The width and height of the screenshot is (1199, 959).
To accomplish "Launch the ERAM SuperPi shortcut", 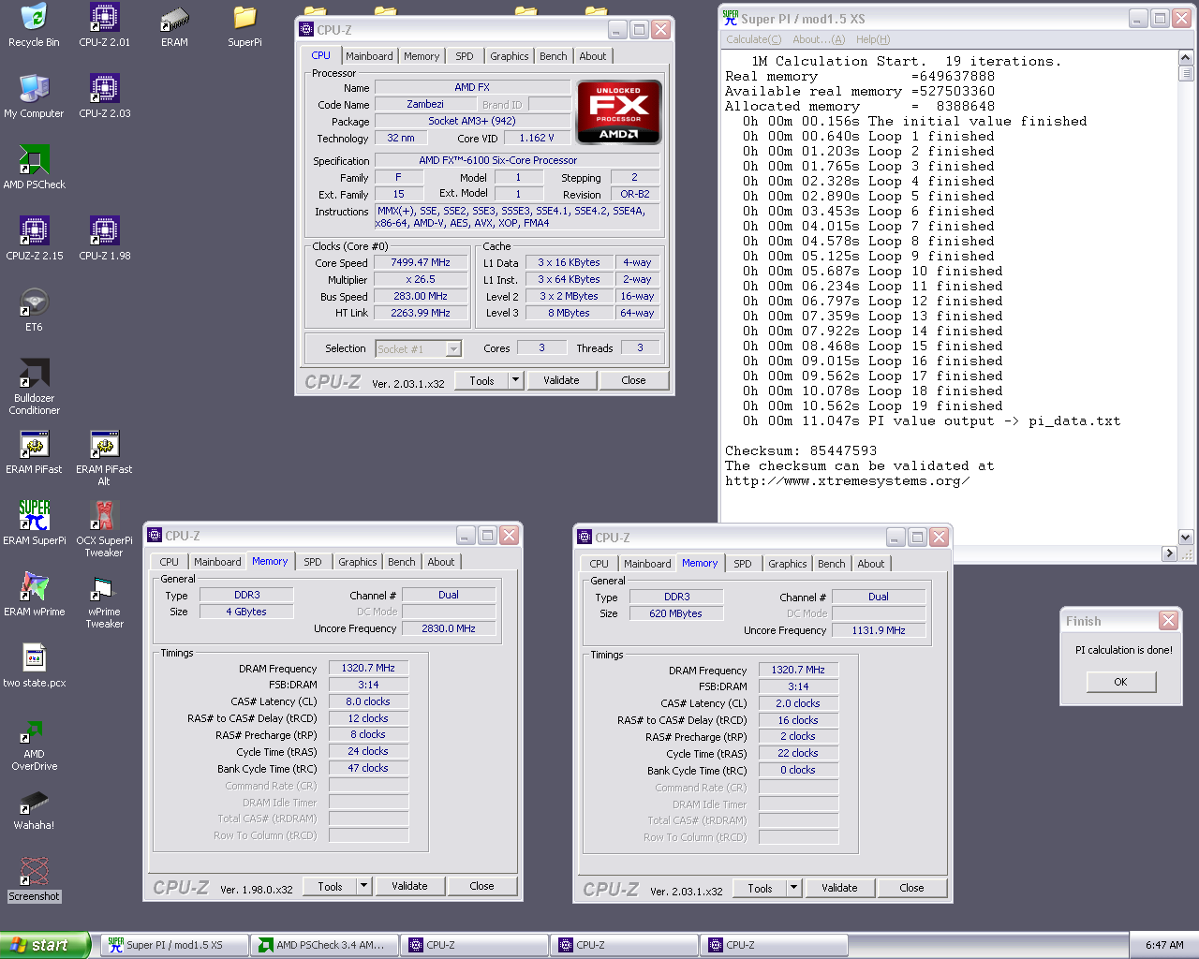I will coord(34,524).
